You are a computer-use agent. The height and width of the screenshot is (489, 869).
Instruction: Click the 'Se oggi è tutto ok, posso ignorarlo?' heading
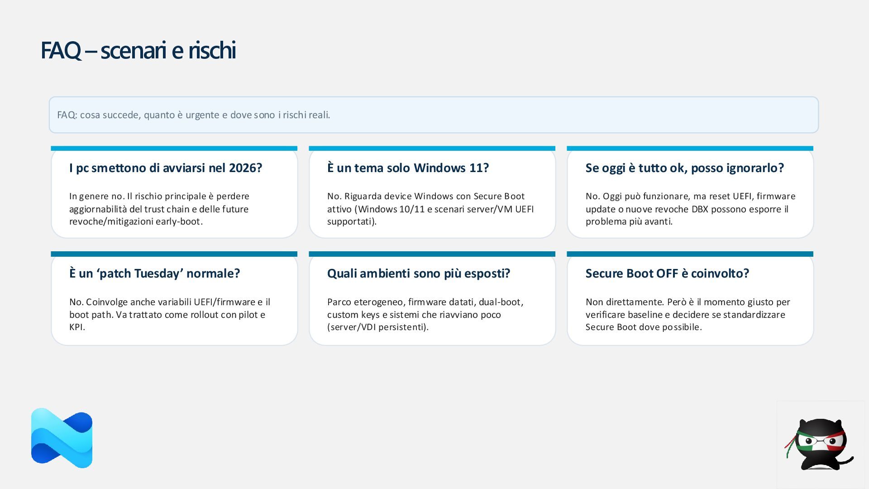pyautogui.click(x=684, y=168)
